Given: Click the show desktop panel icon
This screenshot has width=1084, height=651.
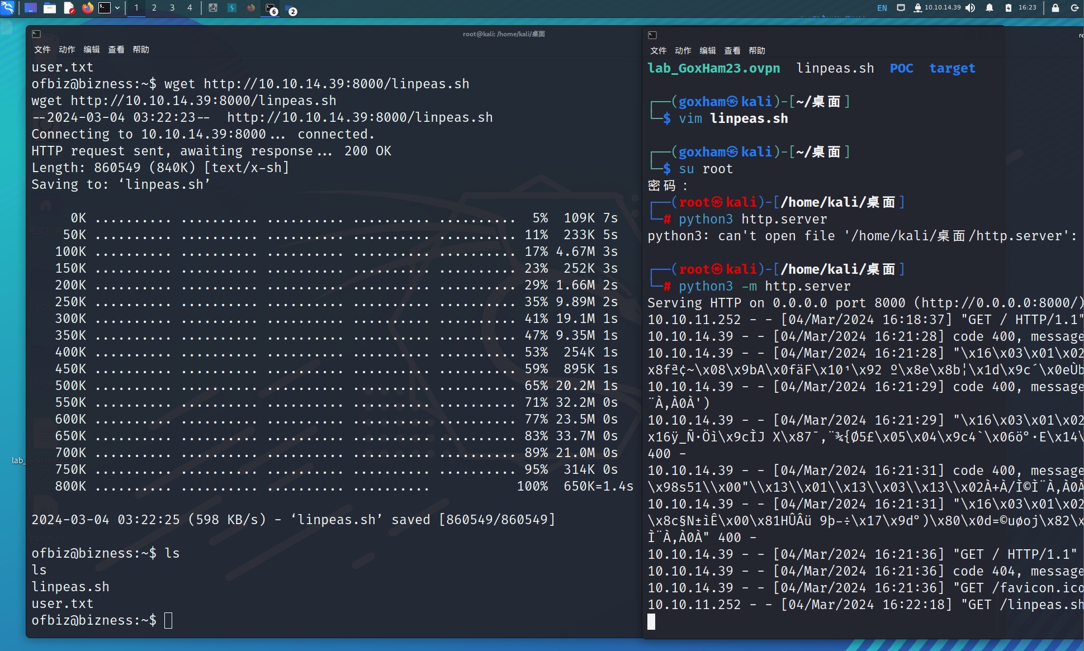Looking at the screenshot, I should [x=31, y=8].
